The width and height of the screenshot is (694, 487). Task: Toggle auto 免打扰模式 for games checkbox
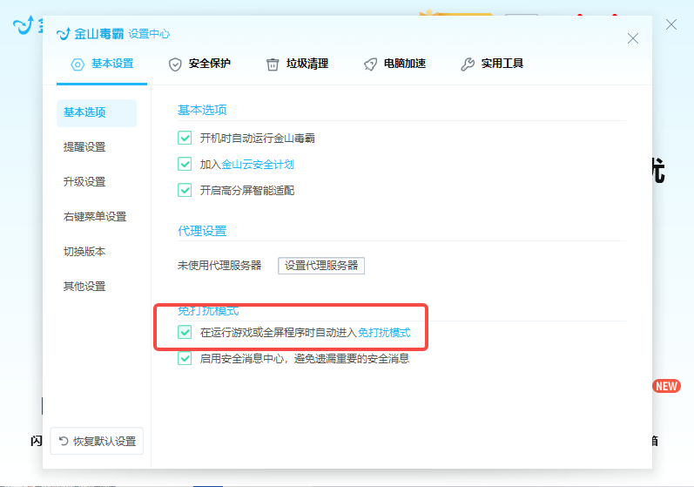[x=185, y=332]
